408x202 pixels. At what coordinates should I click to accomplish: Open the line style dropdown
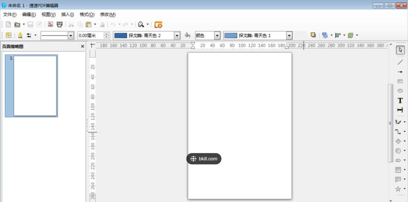(71, 35)
